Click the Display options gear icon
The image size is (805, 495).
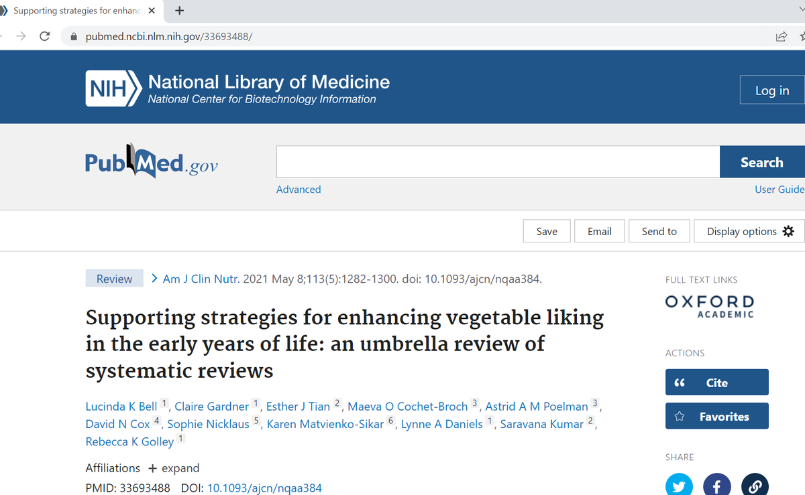point(788,231)
